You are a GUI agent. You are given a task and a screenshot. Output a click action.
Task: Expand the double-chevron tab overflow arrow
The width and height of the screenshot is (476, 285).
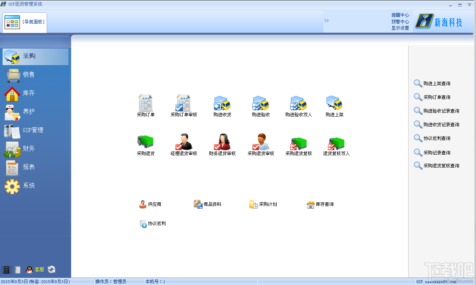(x=326, y=21)
